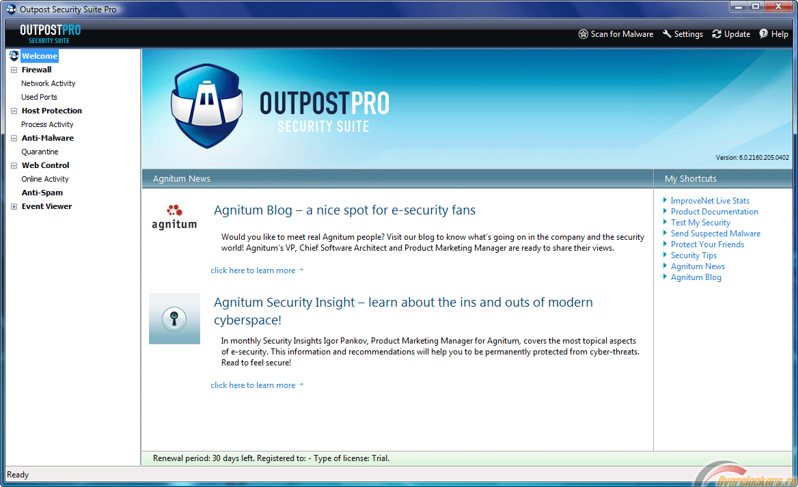Select the Anti-Malware section
The height and width of the screenshot is (487, 798).
(47, 139)
